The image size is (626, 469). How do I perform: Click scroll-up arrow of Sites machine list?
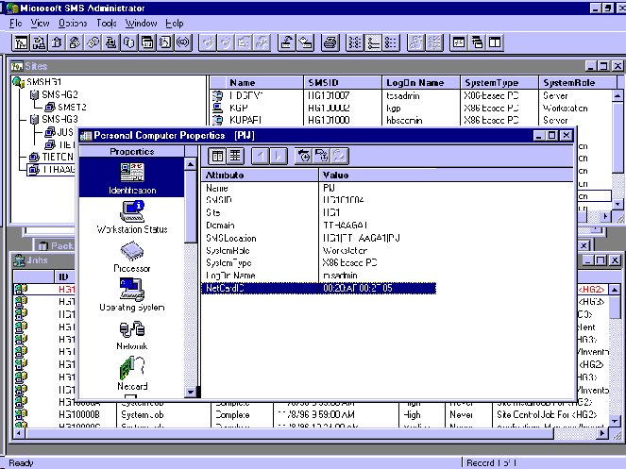click(x=618, y=95)
